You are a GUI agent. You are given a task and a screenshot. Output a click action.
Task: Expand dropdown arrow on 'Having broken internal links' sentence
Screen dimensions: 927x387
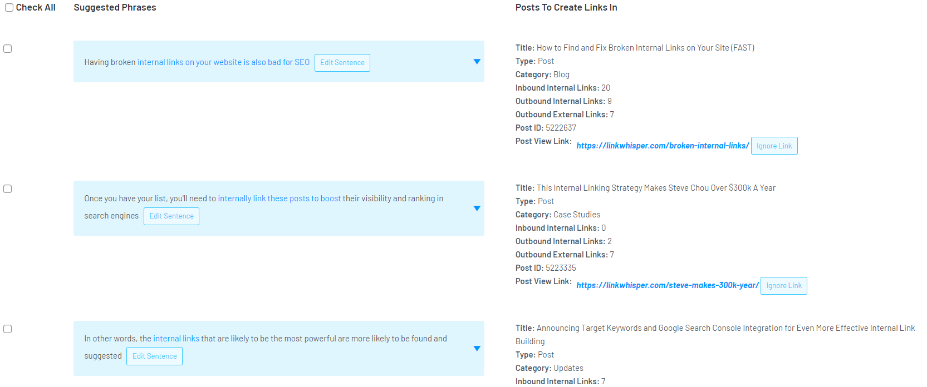click(x=477, y=62)
